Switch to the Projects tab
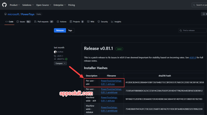The height and width of the screenshot is (115, 207). tap(77, 22)
